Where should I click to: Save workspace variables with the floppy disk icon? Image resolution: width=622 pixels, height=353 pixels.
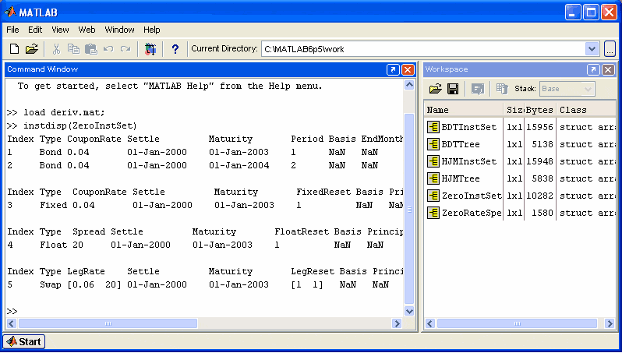tap(453, 89)
